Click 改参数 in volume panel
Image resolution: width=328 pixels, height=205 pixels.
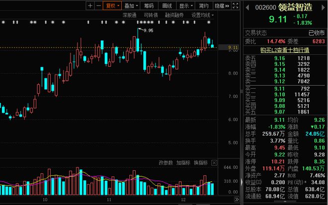pyautogui.click(x=165, y=163)
